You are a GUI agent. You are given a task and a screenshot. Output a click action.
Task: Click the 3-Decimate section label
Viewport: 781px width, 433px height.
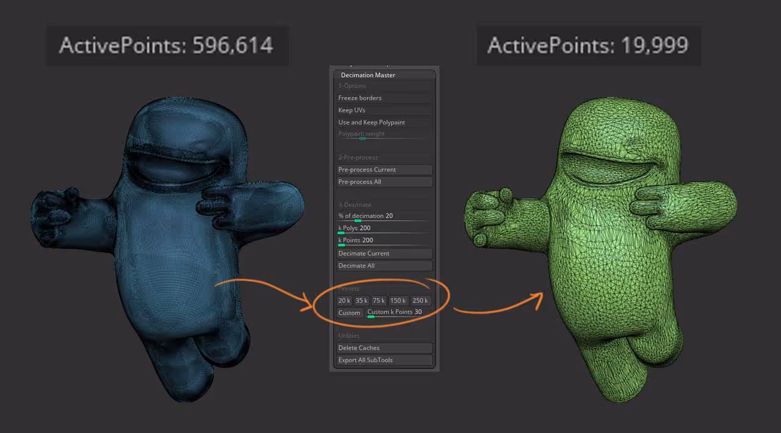355,205
